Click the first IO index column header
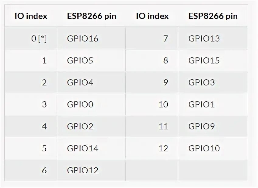The width and height of the screenshot is (258, 188). point(31,16)
